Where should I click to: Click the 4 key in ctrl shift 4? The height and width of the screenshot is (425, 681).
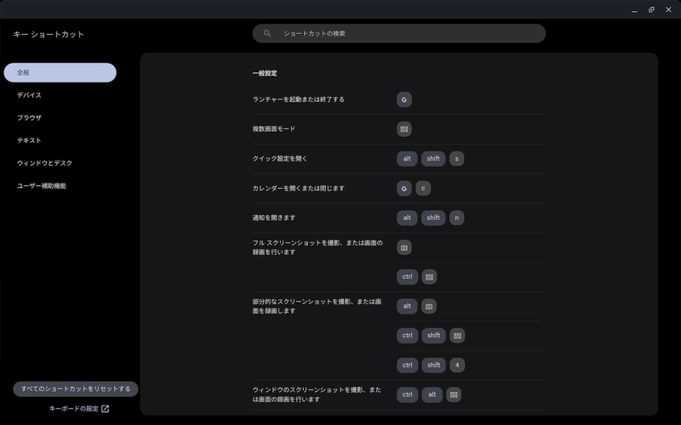tap(457, 365)
